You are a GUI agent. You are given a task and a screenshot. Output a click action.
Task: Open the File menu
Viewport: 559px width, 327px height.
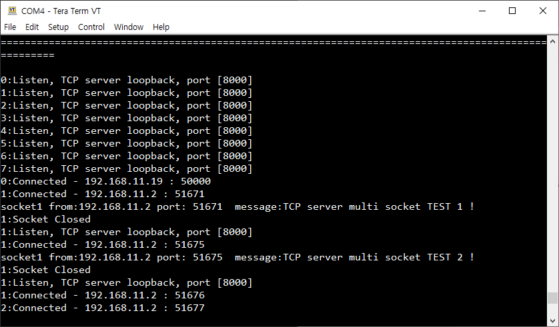point(10,27)
